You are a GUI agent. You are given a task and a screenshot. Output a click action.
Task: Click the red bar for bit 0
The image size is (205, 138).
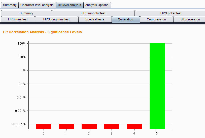click(44, 126)
